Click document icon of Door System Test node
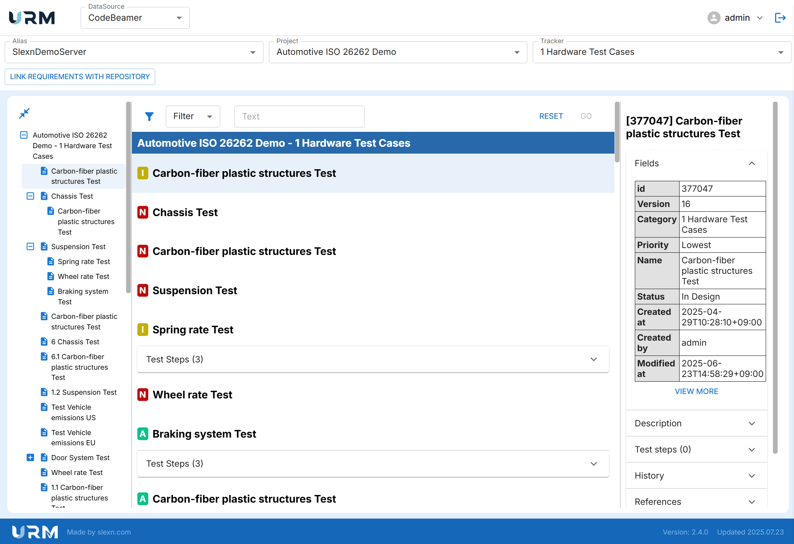This screenshot has height=544, width=794. 44,458
